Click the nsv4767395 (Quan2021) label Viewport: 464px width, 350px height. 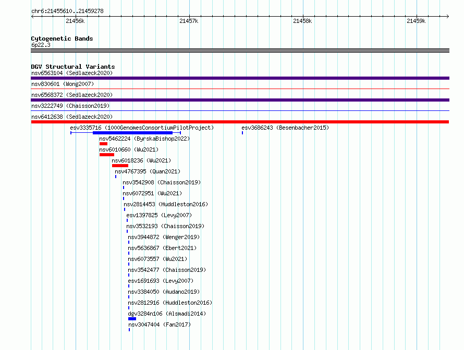pyautogui.click(x=148, y=171)
